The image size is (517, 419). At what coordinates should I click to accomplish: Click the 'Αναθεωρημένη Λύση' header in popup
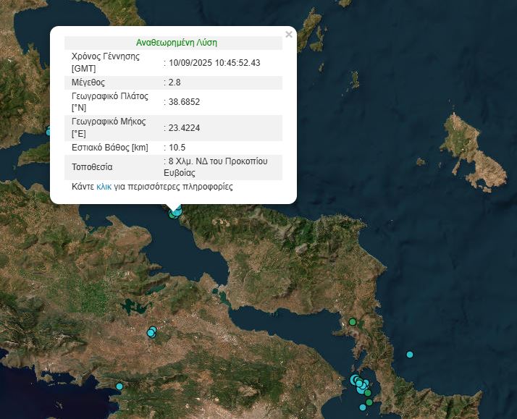point(176,43)
